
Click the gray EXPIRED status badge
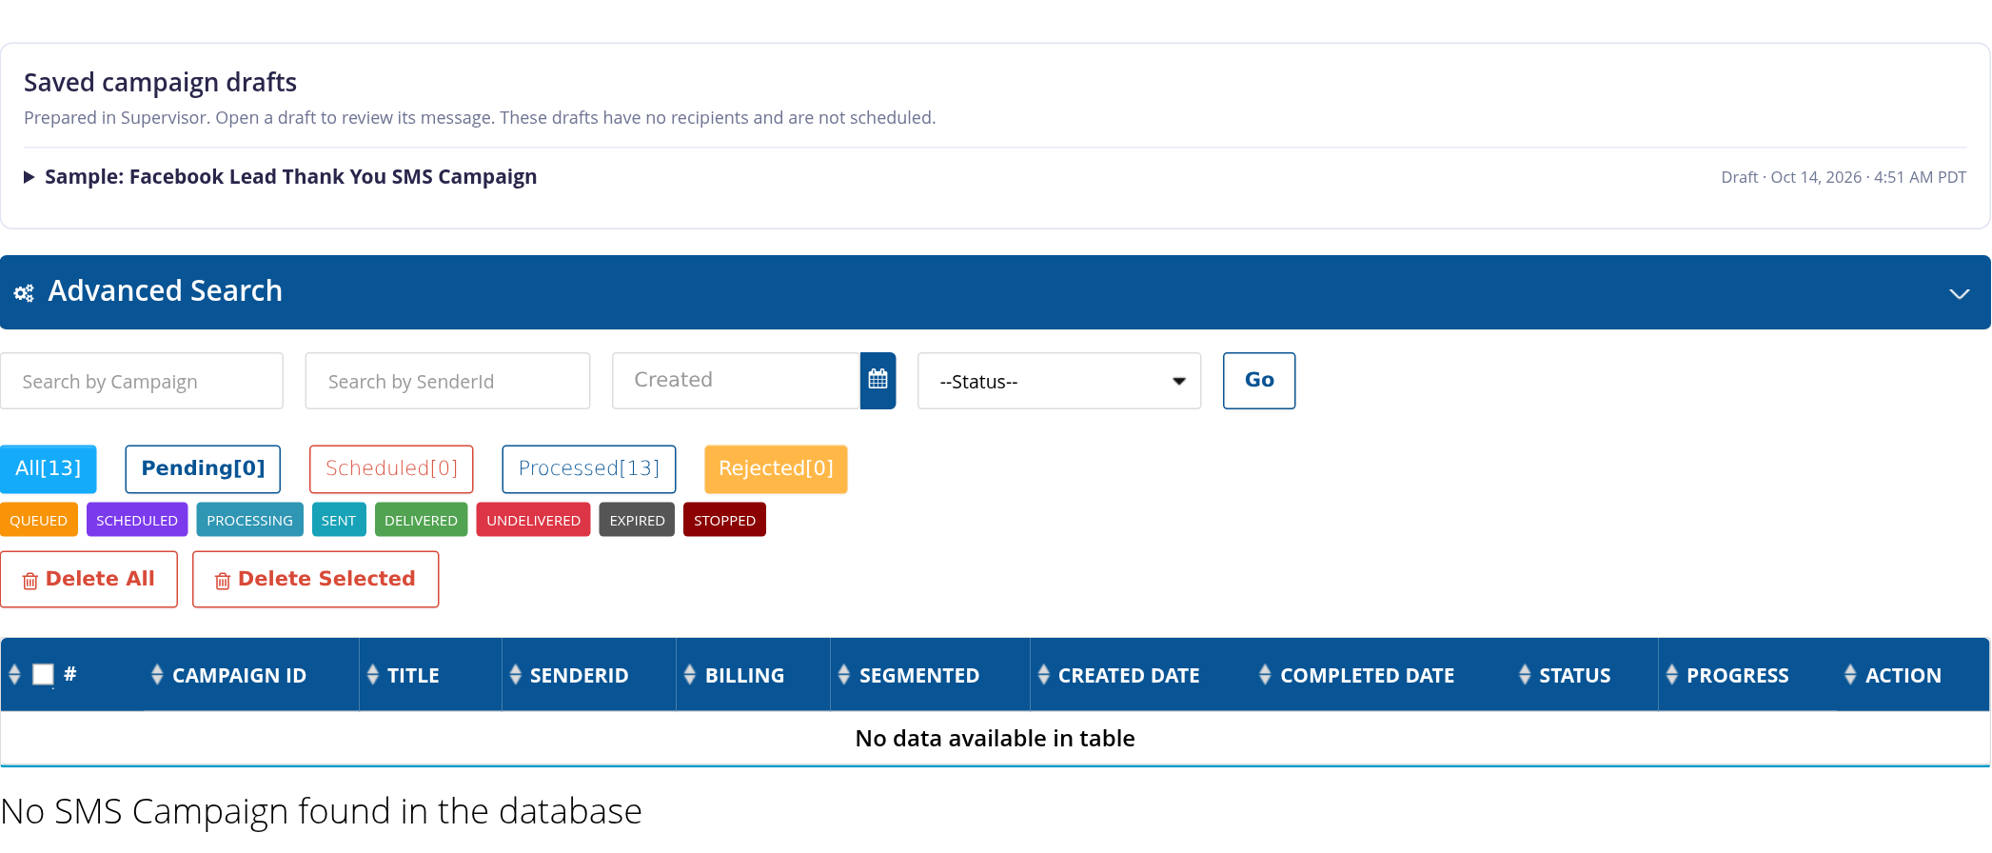click(x=637, y=520)
